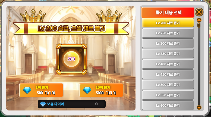Choose Lv.300 재료 뽑기 from list

pos(168,43)
